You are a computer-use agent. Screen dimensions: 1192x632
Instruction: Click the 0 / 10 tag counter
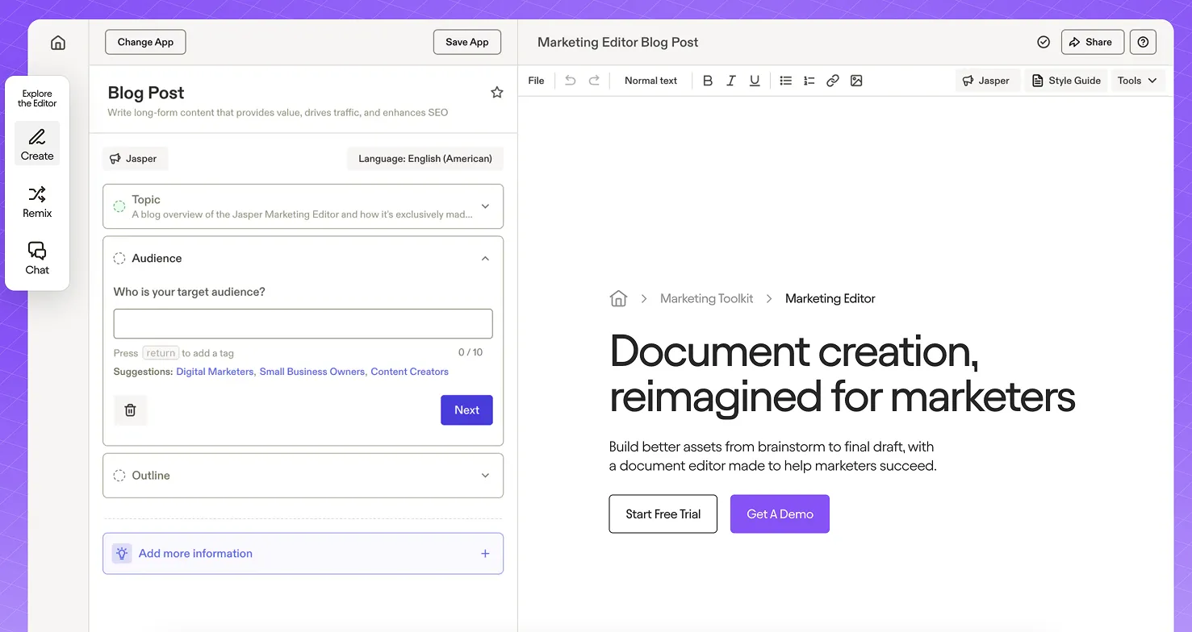471,352
